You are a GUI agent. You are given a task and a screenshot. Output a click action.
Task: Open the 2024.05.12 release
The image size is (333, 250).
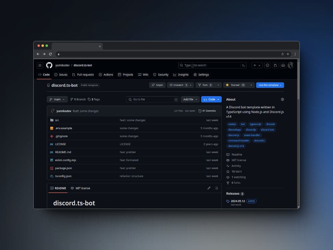[238, 201]
